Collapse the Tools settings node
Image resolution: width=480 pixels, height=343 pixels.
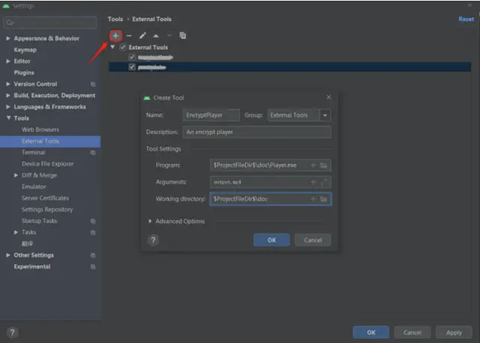pyautogui.click(x=8, y=118)
